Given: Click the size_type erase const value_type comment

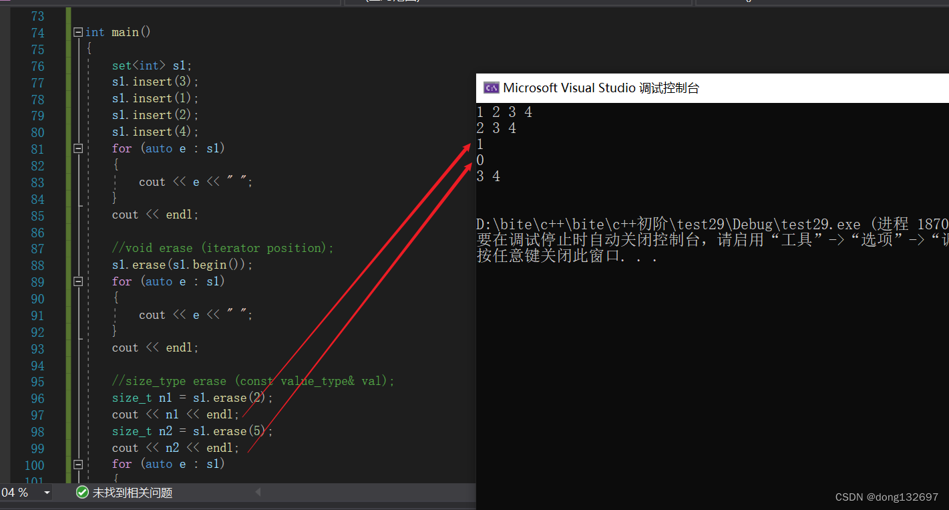Looking at the screenshot, I should (254, 381).
